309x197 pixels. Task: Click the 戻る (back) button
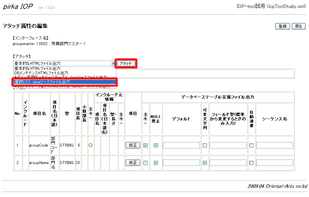click(x=299, y=26)
